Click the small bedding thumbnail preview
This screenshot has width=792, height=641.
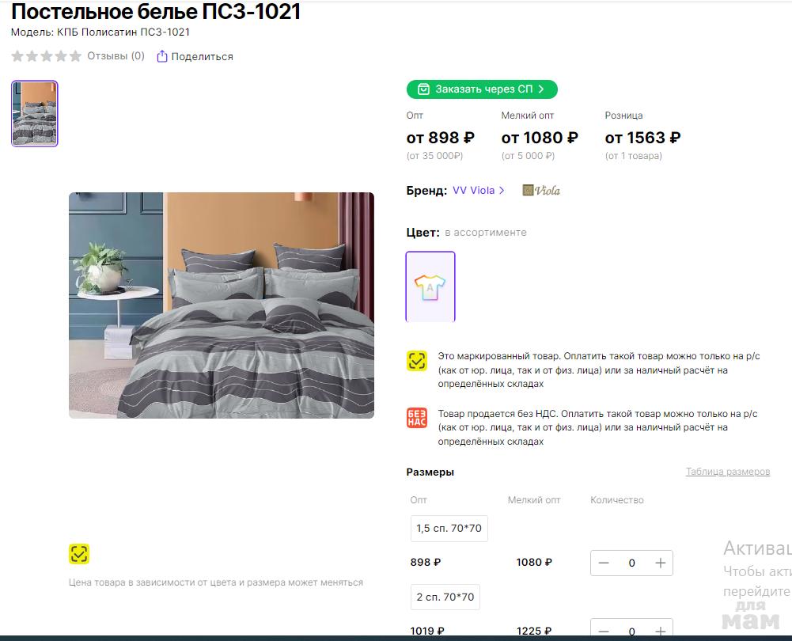[x=35, y=114]
